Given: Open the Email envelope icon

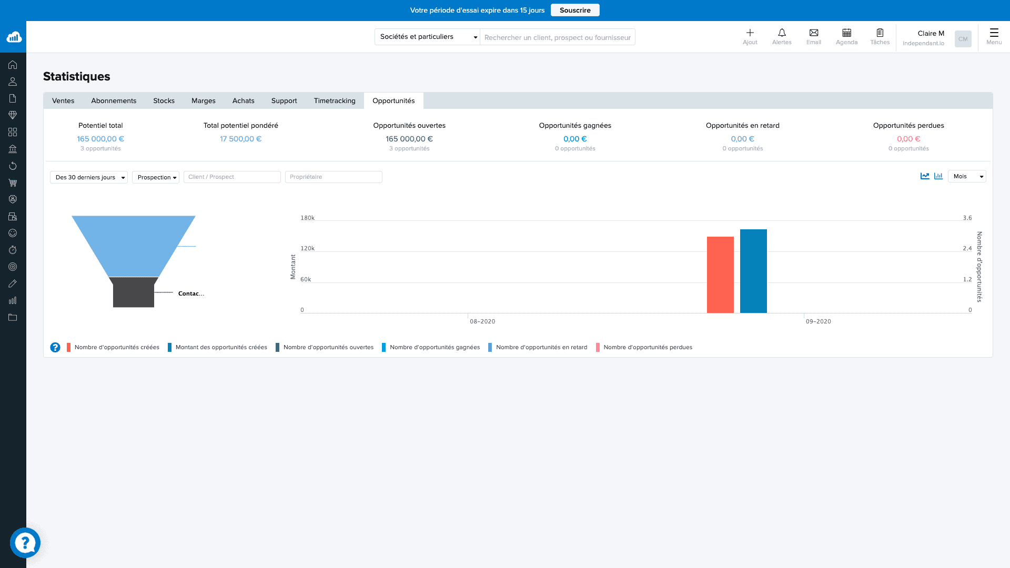Looking at the screenshot, I should pos(814,33).
